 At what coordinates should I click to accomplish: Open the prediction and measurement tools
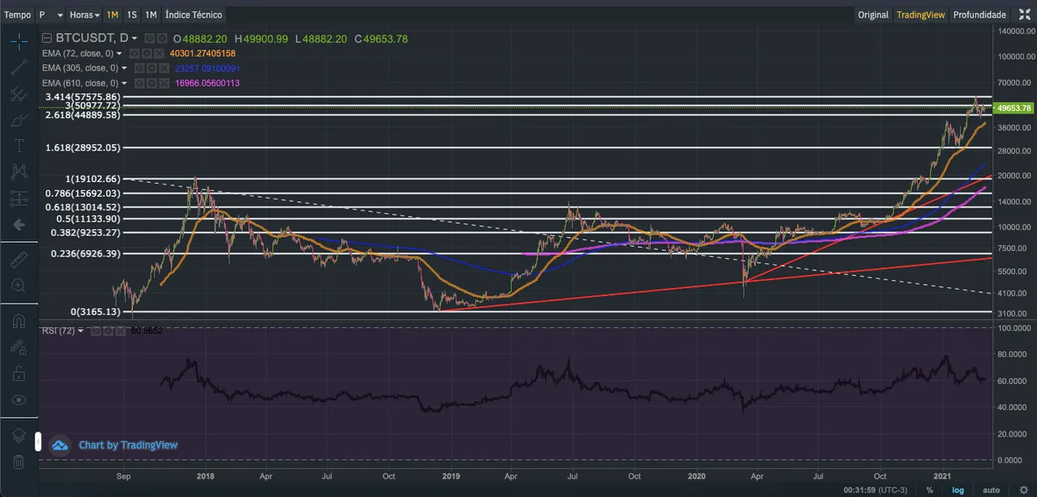tap(19, 198)
